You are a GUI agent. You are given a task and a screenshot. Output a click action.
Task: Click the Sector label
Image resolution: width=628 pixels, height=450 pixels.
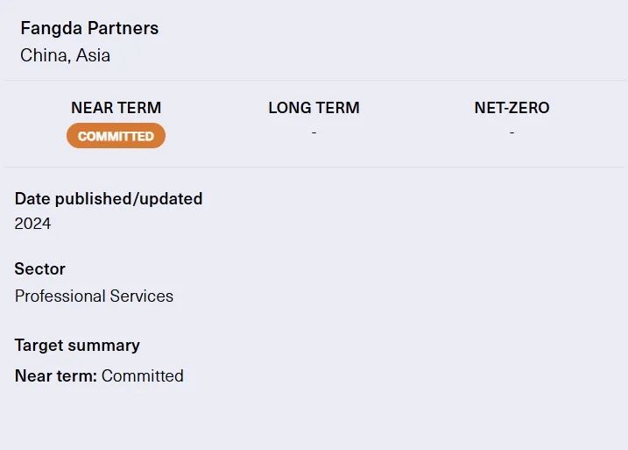point(39,268)
